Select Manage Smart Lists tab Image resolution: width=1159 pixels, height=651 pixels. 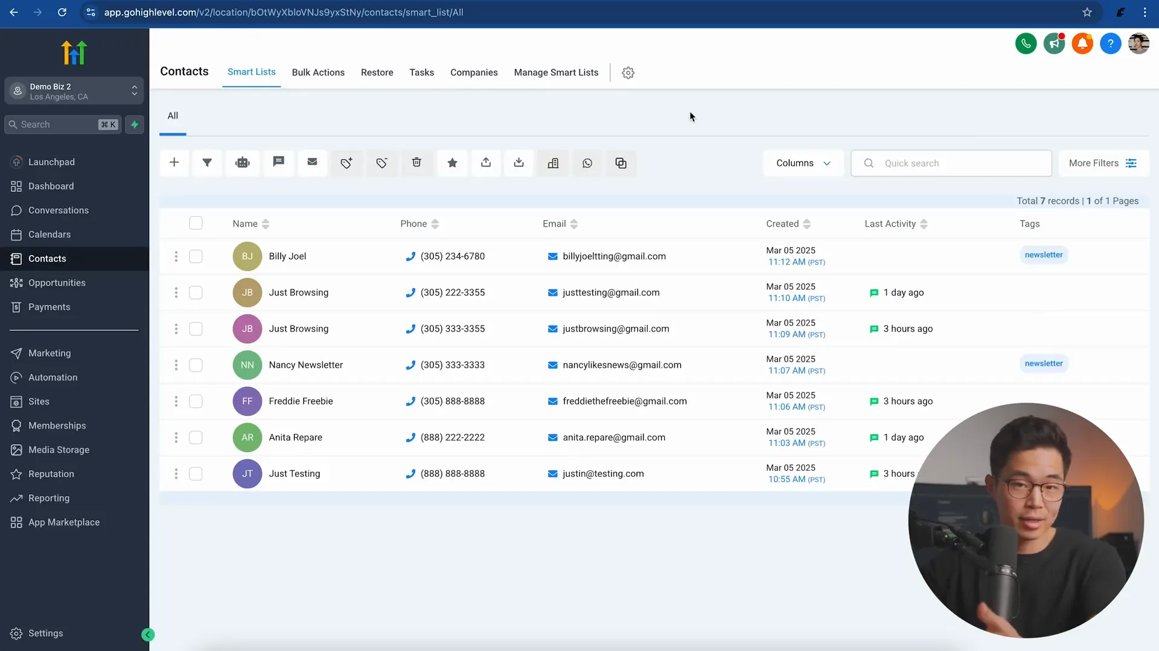click(x=556, y=72)
